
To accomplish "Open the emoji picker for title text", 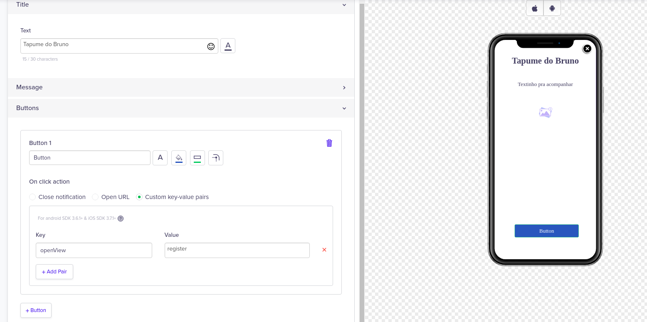I will coord(211,46).
